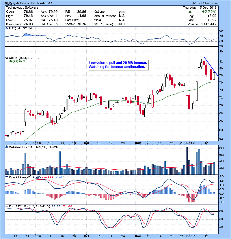The width and height of the screenshot is (231, 239).
Task: Click the Bid value 75.40
Action: pos(53,20)
